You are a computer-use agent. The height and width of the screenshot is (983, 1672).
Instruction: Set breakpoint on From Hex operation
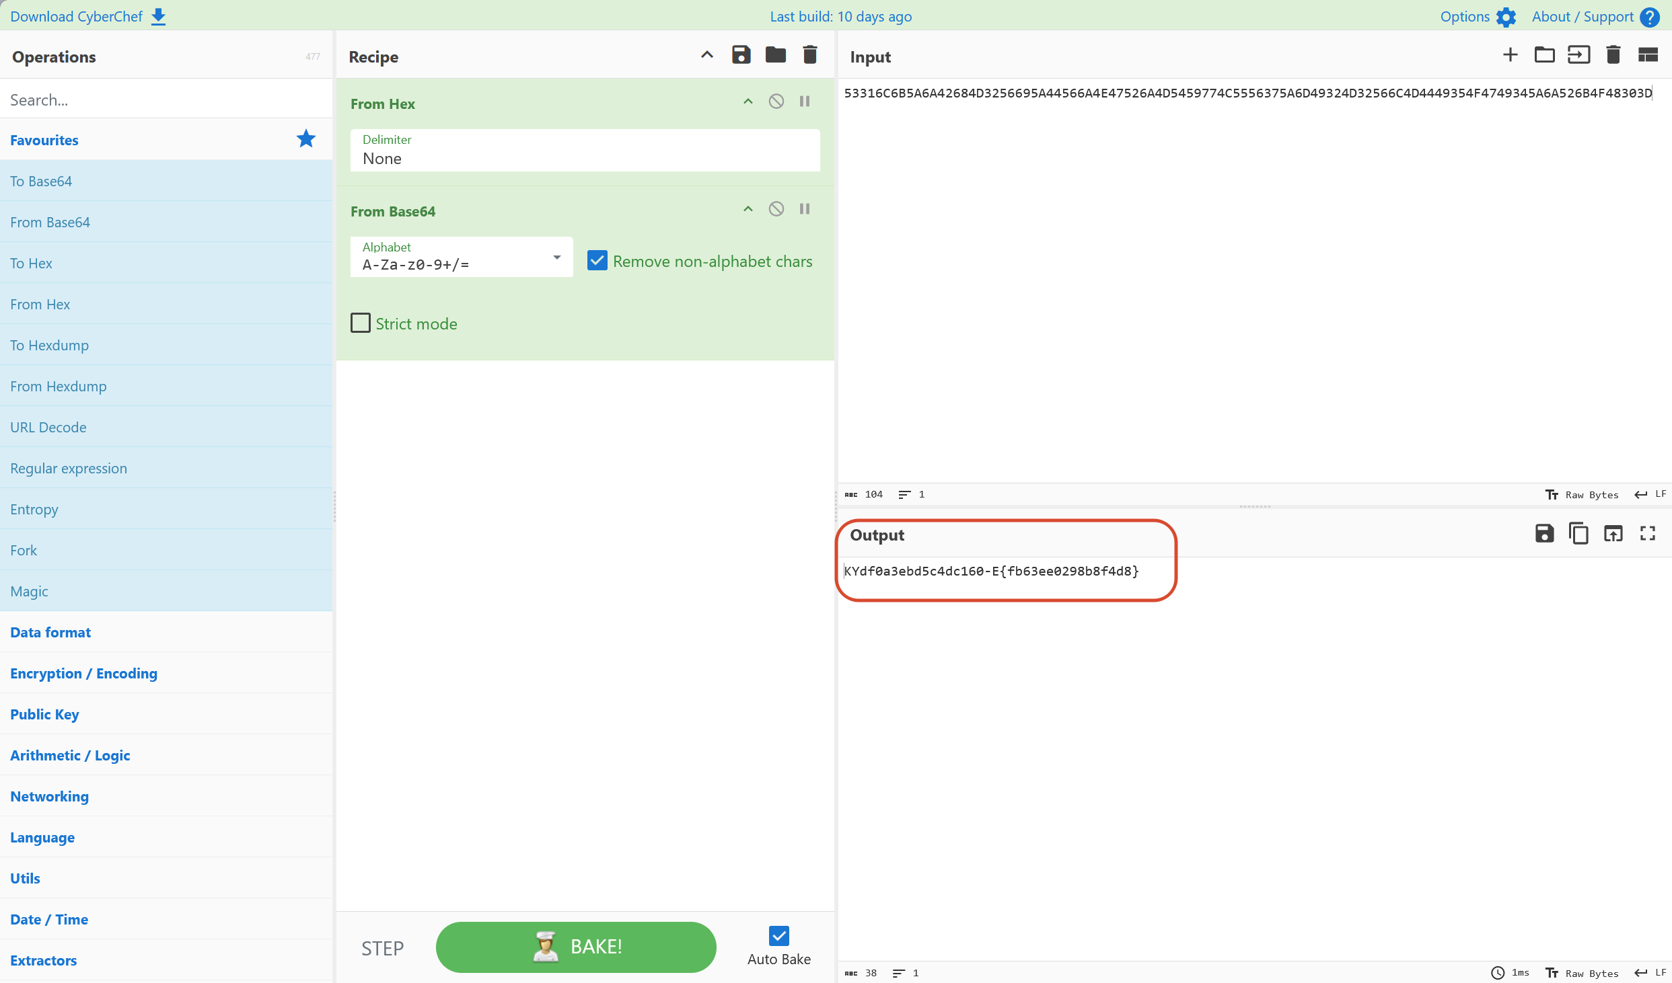click(x=805, y=102)
